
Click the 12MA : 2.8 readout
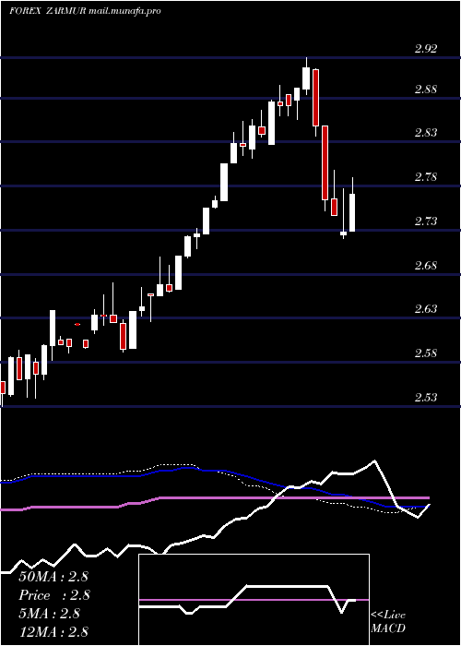53,631
